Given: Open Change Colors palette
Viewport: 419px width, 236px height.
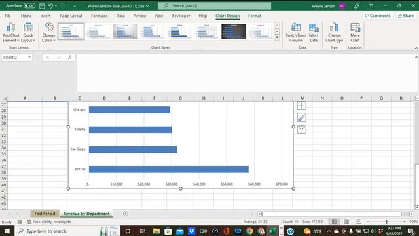Looking at the screenshot, I should (x=48, y=32).
